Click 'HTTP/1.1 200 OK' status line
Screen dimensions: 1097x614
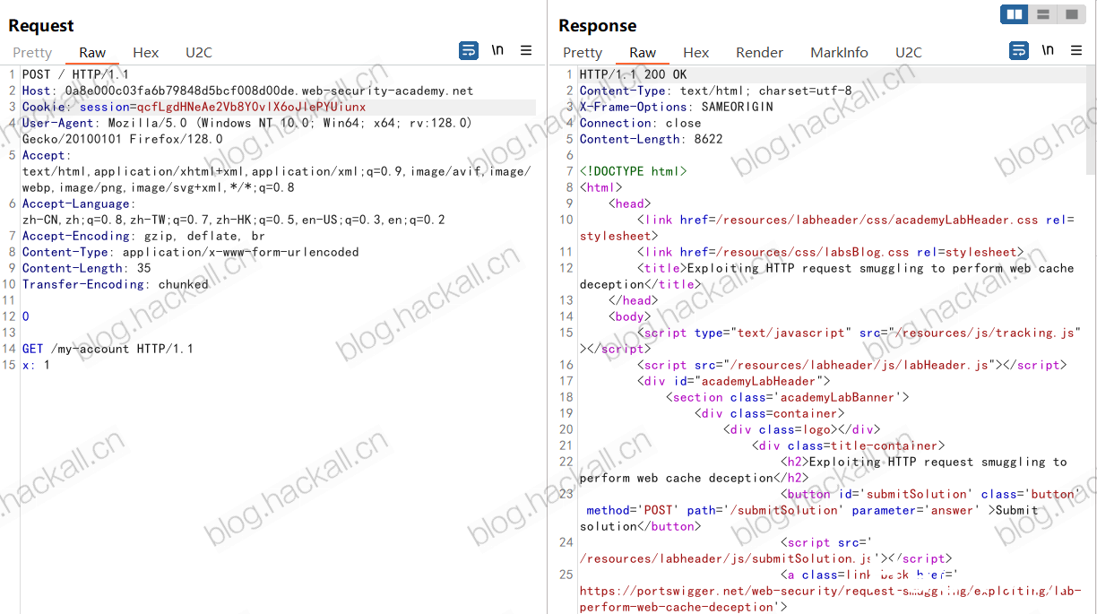tap(634, 74)
